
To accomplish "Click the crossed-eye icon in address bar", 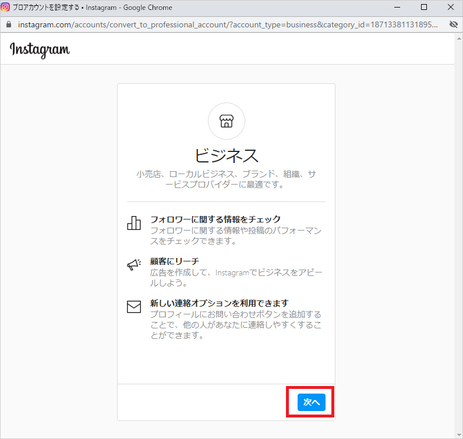I will coord(453,24).
